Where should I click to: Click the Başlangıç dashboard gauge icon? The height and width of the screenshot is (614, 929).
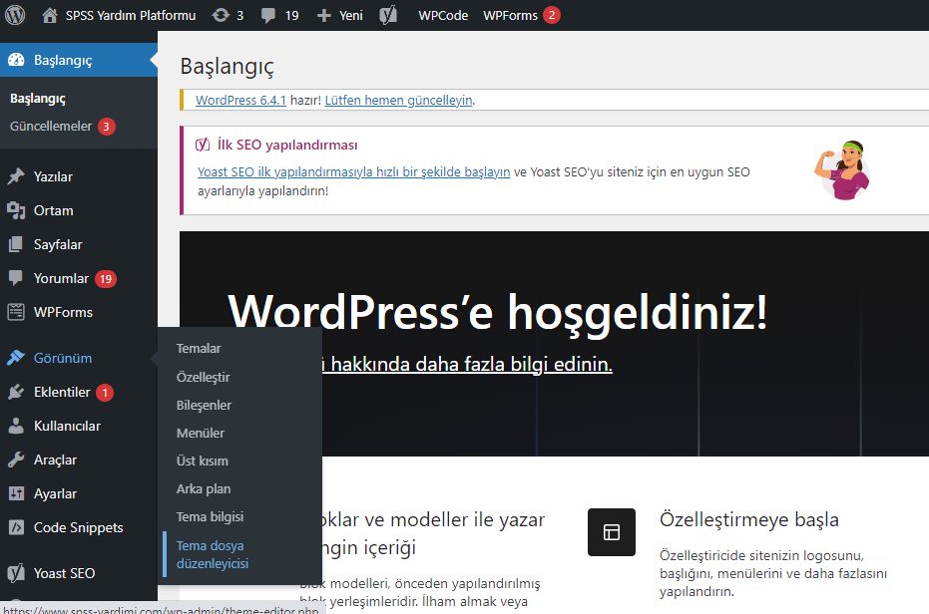pyautogui.click(x=16, y=60)
